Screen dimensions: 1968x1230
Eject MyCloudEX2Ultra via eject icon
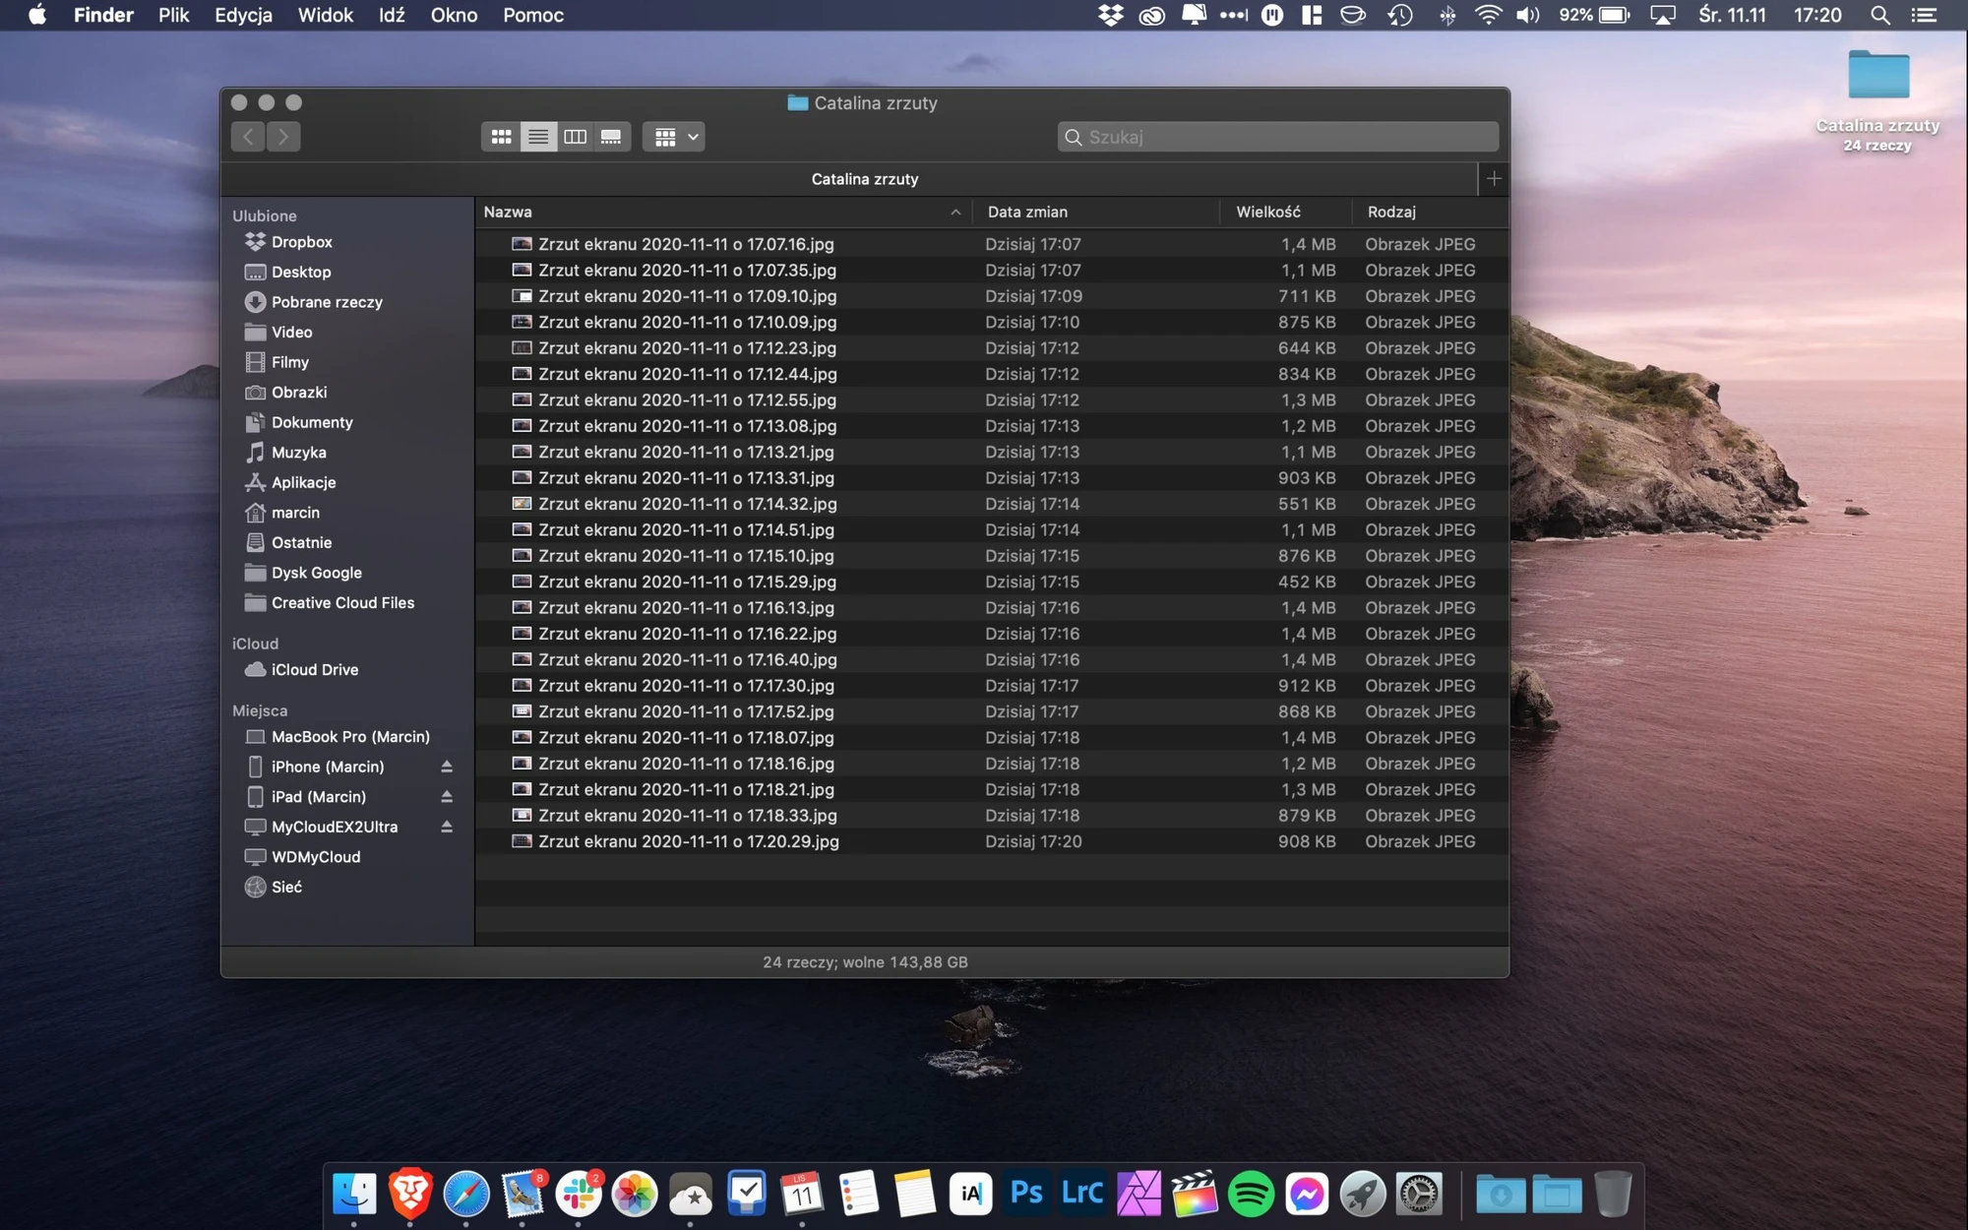pyautogui.click(x=447, y=827)
